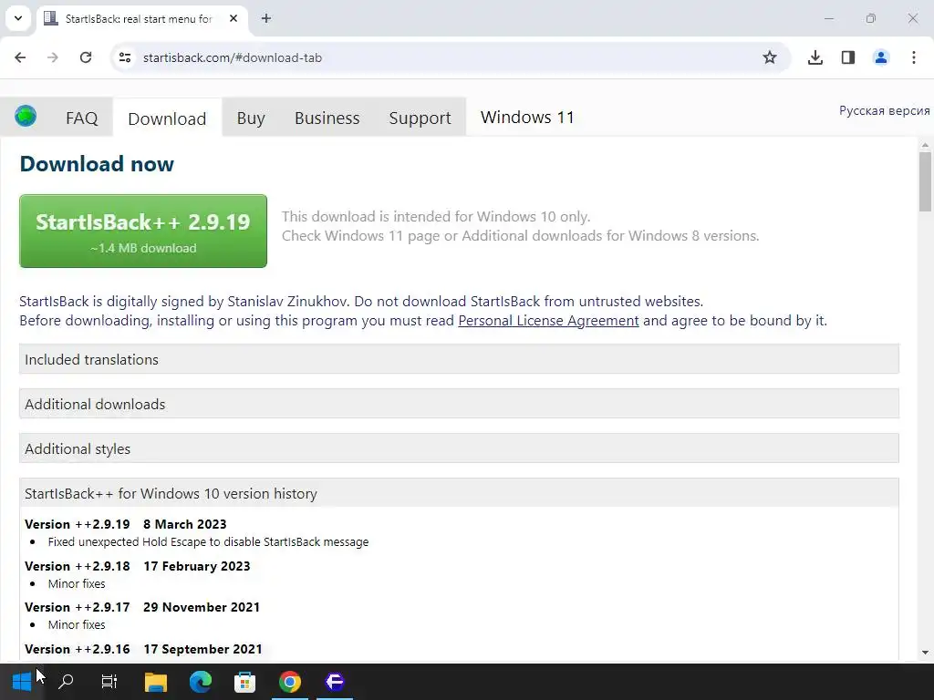Open the Personal License Agreement link
The image size is (934, 700).
[x=548, y=321]
